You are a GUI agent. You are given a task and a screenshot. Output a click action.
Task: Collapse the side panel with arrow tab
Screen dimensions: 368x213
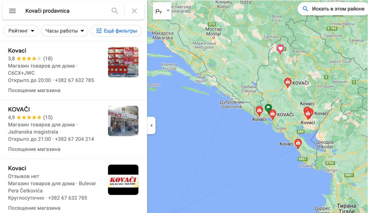[x=152, y=125]
